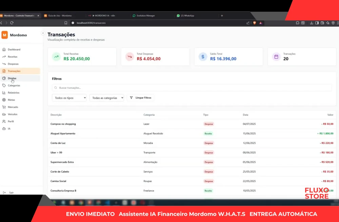Open the Dashboard sidebar icon
Screen dimensions: 339x222
(4, 49)
